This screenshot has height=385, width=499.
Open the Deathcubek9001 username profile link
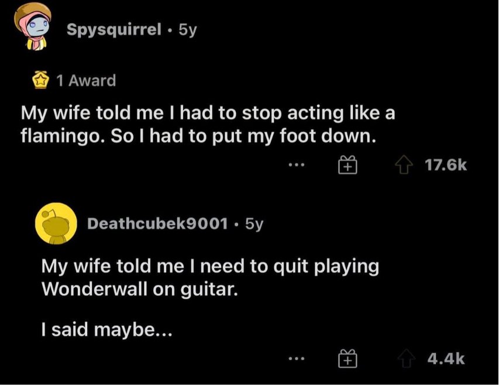[x=157, y=224]
